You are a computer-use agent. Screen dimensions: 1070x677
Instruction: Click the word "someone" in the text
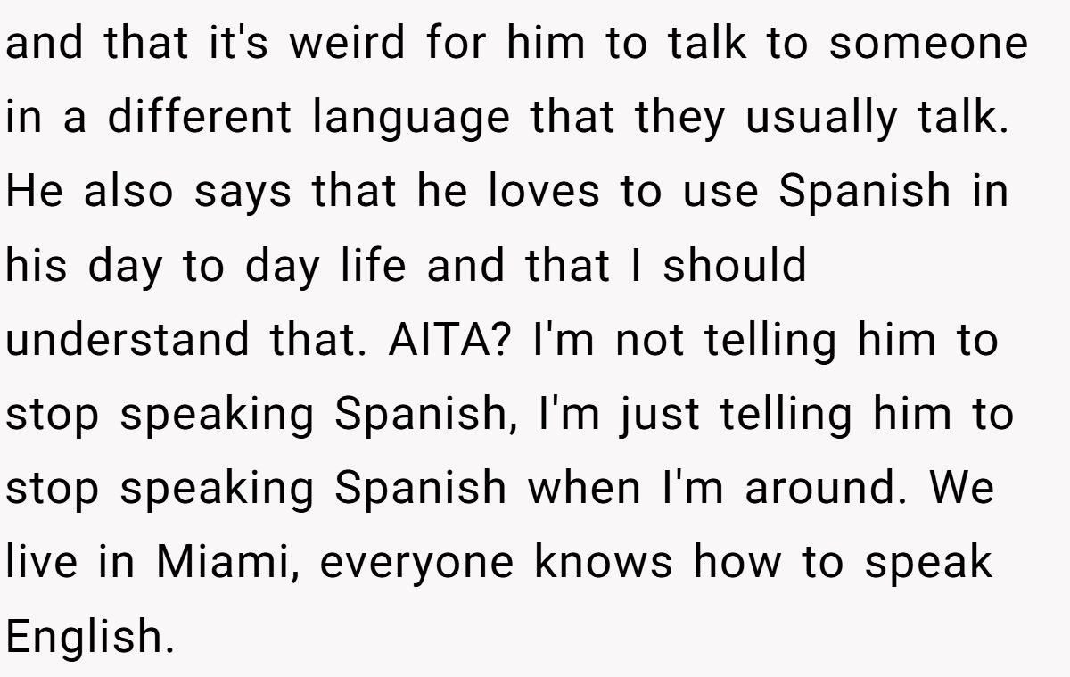coord(928,45)
